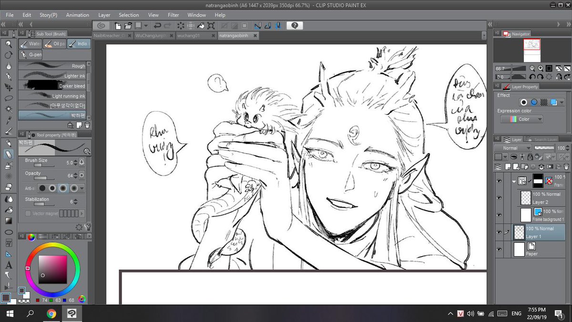Hide the Paper layer

pos(498,249)
